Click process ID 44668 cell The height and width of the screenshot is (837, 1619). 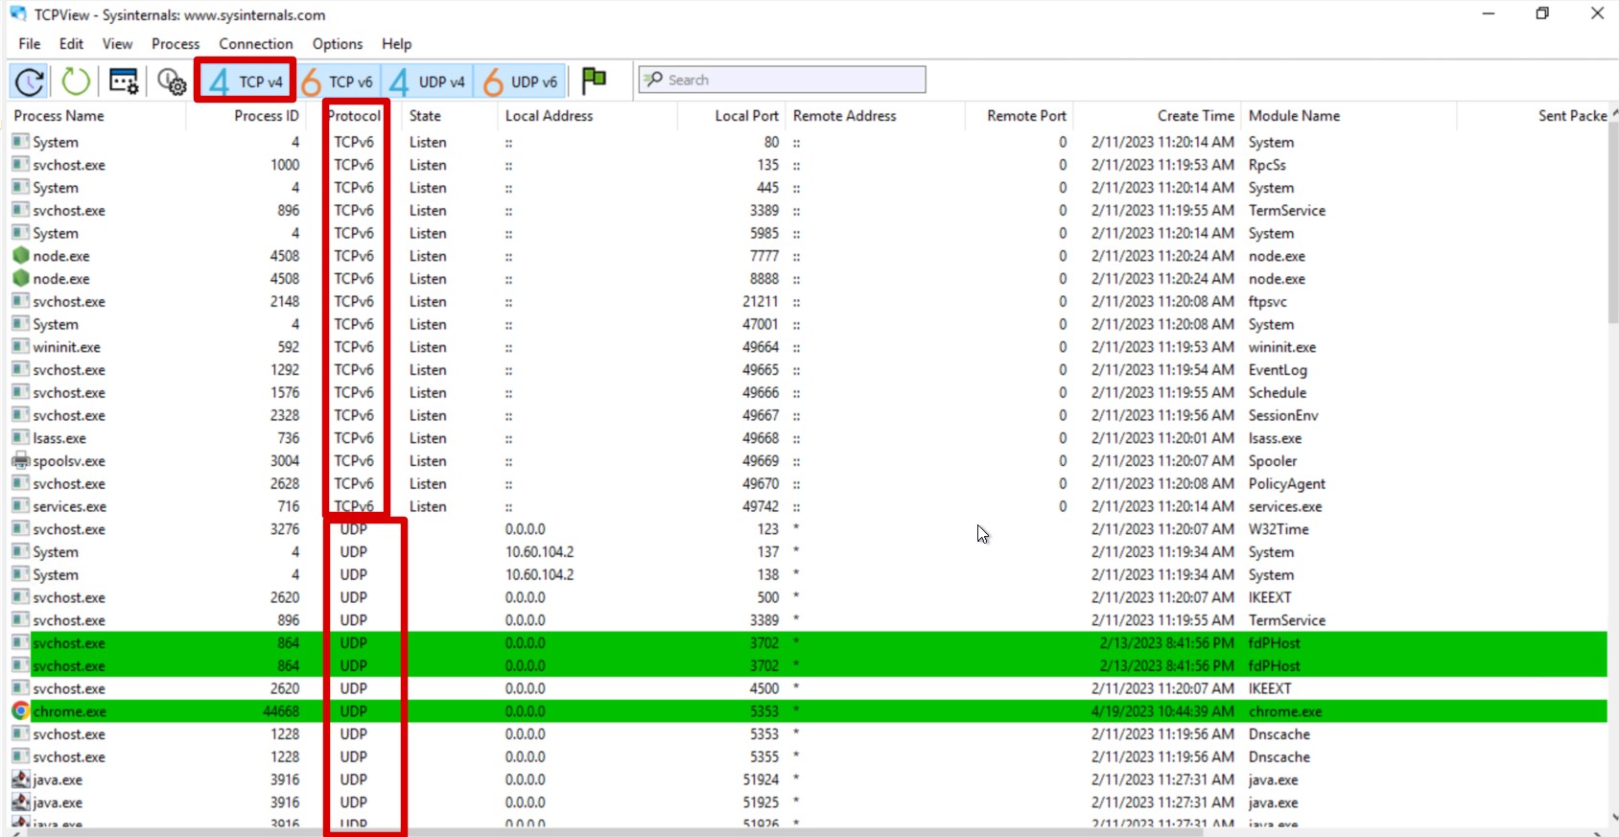pos(281,711)
